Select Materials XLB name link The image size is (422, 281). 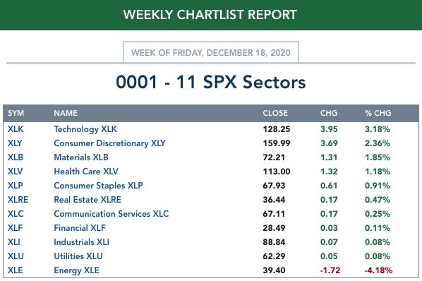coord(81,157)
